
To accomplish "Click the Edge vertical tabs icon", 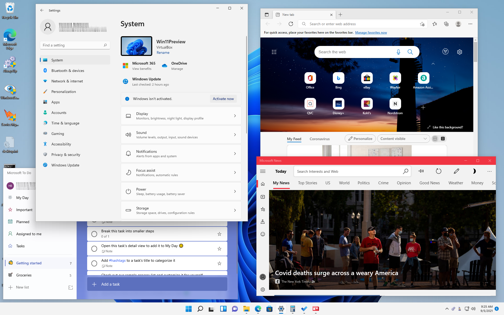I will coord(267,15).
